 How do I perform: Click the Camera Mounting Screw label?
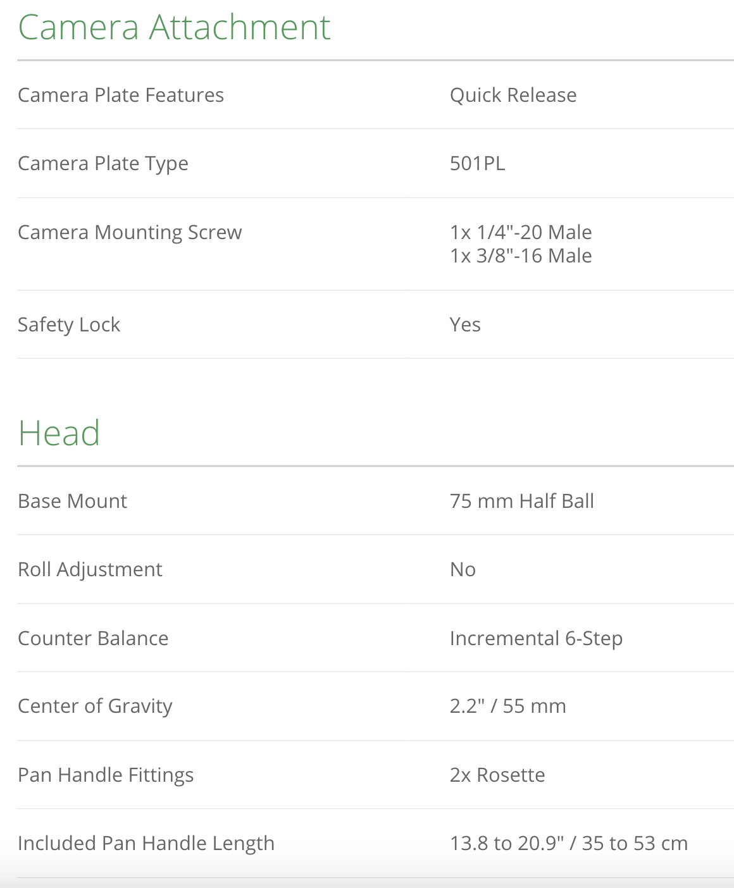click(x=130, y=232)
